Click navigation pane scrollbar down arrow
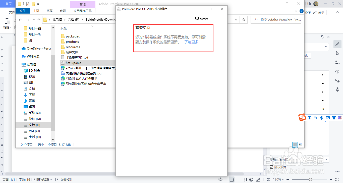The width and height of the screenshot is (343, 183). pos(53,140)
